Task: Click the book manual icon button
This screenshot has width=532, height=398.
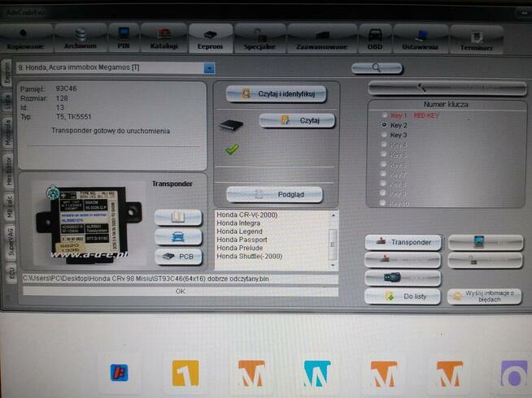Action: click(x=178, y=217)
